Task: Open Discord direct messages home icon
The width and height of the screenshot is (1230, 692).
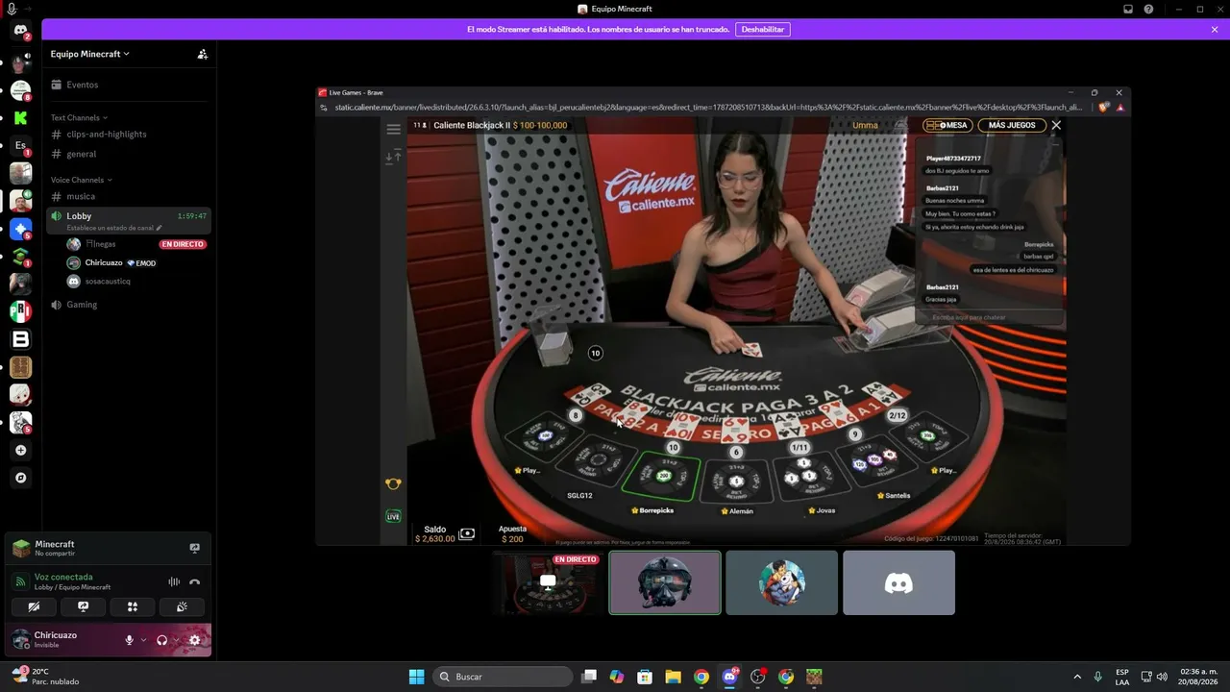Action: 20,31
